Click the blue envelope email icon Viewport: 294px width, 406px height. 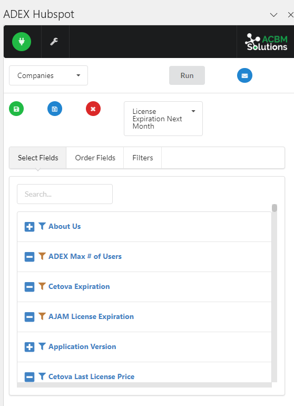(x=244, y=75)
